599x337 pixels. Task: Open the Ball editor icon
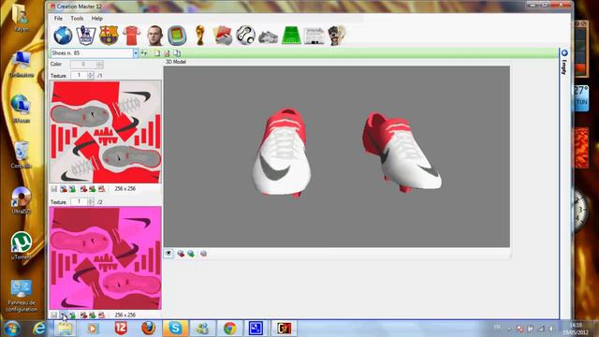click(245, 36)
